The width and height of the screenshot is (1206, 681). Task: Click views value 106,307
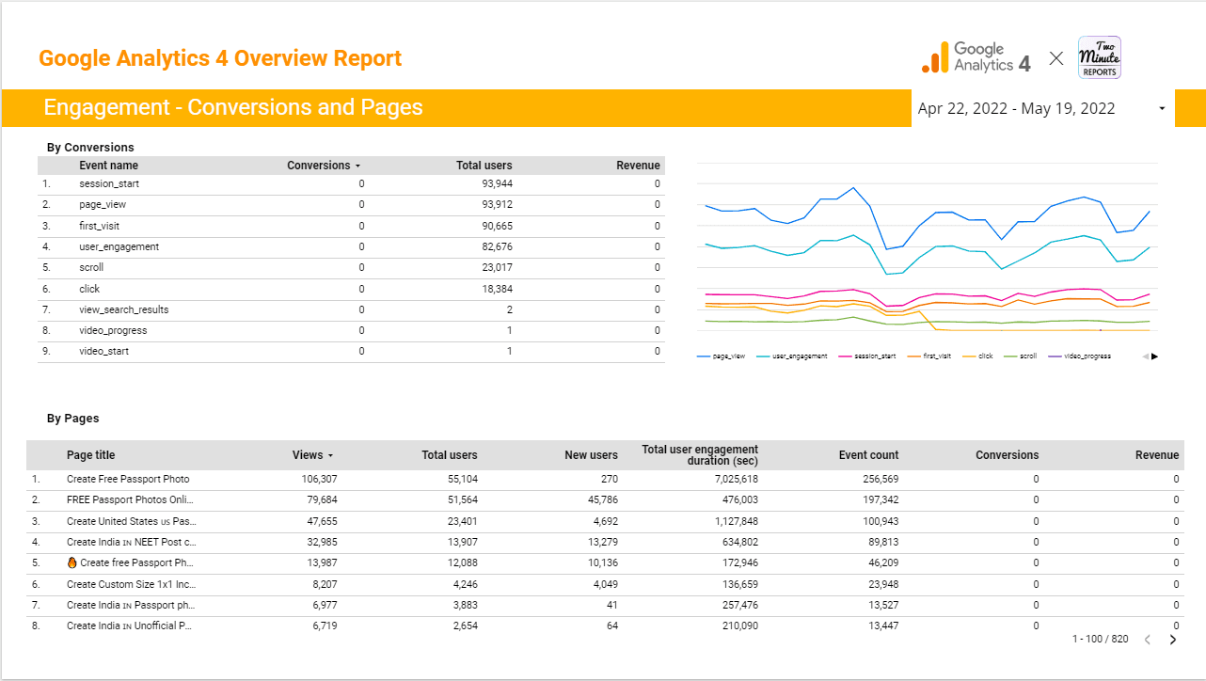click(319, 480)
